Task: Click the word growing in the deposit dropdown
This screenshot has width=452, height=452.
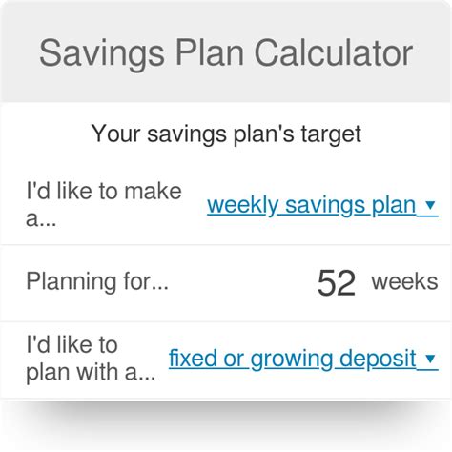Action: [x=292, y=360]
